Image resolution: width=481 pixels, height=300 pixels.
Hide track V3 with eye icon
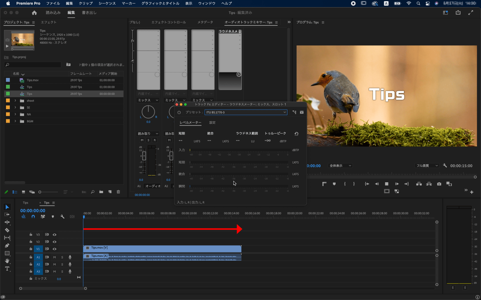pos(54,234)
